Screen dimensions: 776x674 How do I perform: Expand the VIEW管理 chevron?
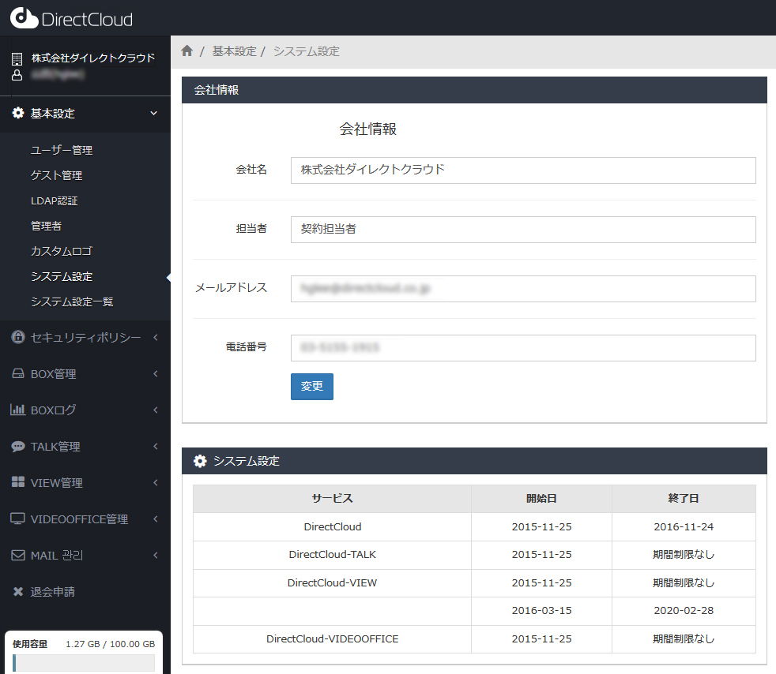156,482
